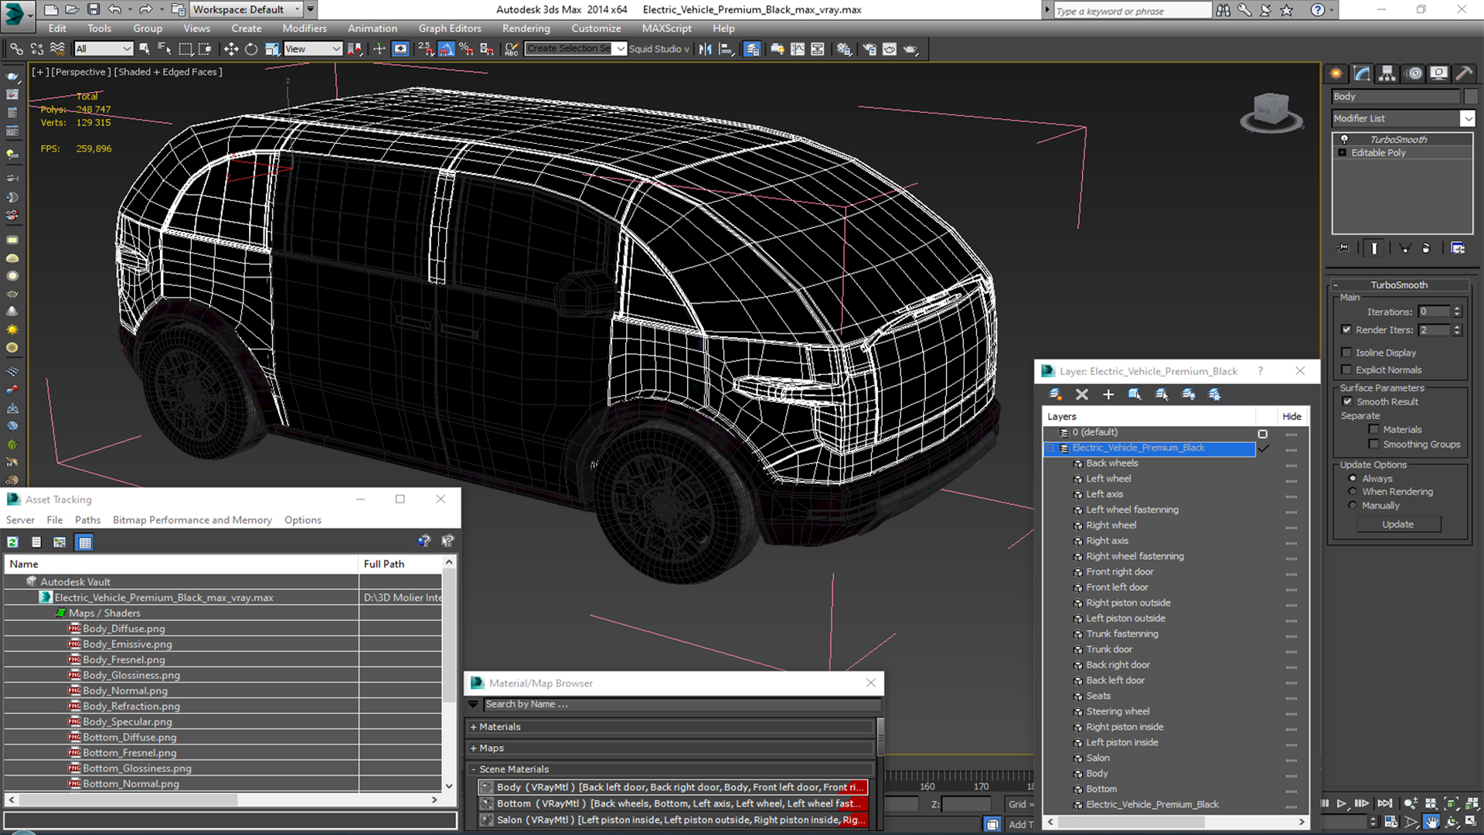Screen dimensions: 1484x835
Task: Enable the Isoline Display checkbox
Action: (1347, 353)
